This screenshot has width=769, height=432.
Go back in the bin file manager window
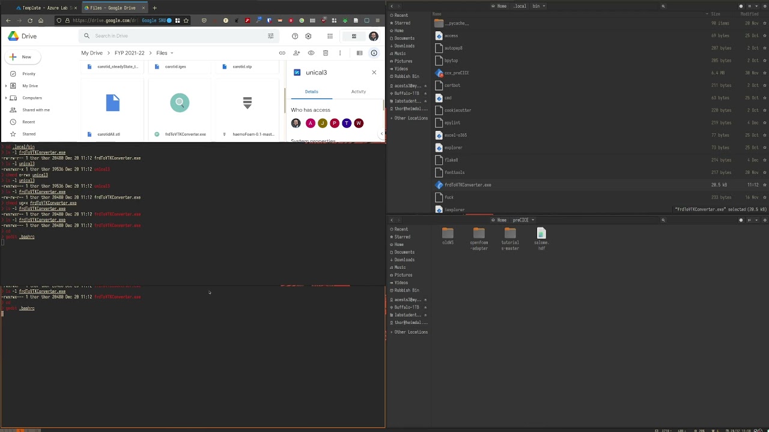392,6
